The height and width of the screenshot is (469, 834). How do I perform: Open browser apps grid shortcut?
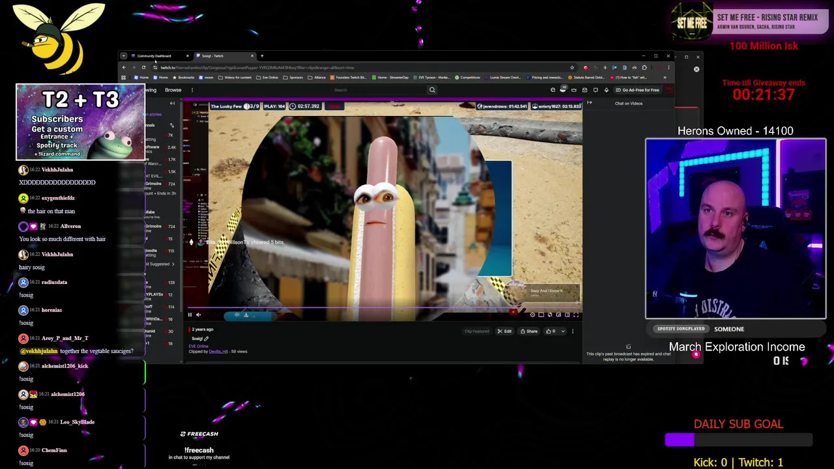coord(123,78)
